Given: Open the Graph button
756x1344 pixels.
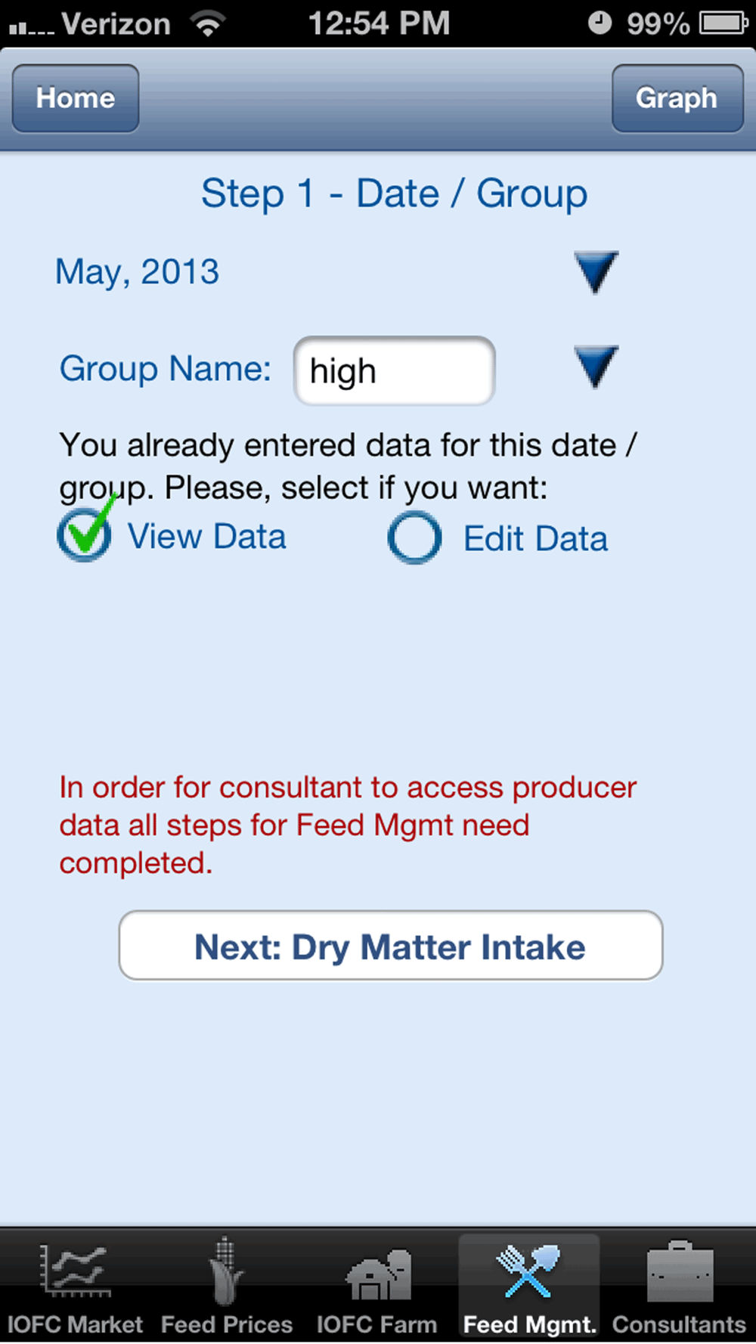Looking at the screenshot, I should coord(677,98).
